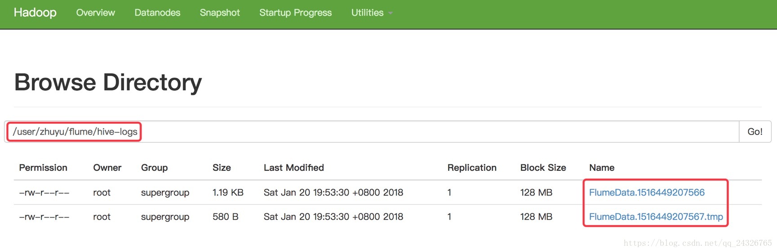Image resolution: width=777 pixels, height=252 pixels.
Task: Click the Group column header
Action: [154, 168]
